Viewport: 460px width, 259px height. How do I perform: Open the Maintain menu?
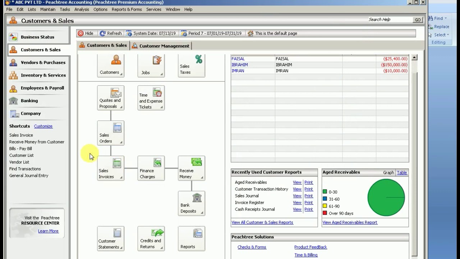[48, 9]
